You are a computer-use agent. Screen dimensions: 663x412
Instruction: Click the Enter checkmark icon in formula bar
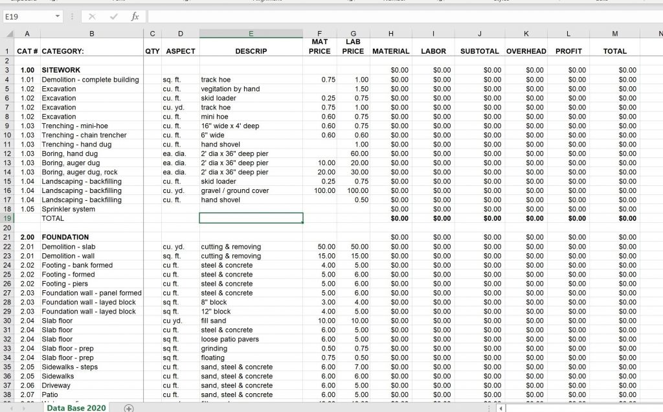coord(113,16)
